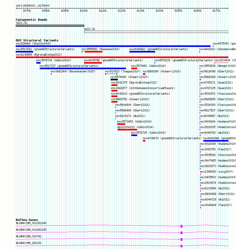Select nsv3953839 (Wenger2019) variant

[x=218, y=66]
